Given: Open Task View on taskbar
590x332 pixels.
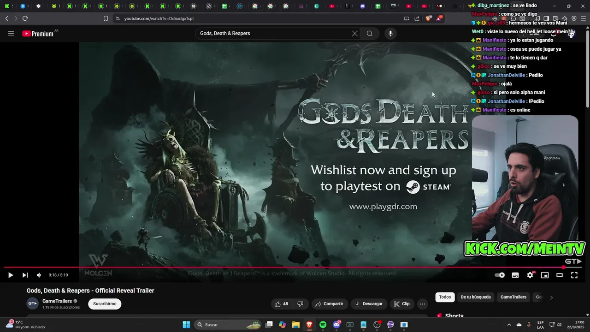Looking at the screenshot, I should (x=269, y=325).
